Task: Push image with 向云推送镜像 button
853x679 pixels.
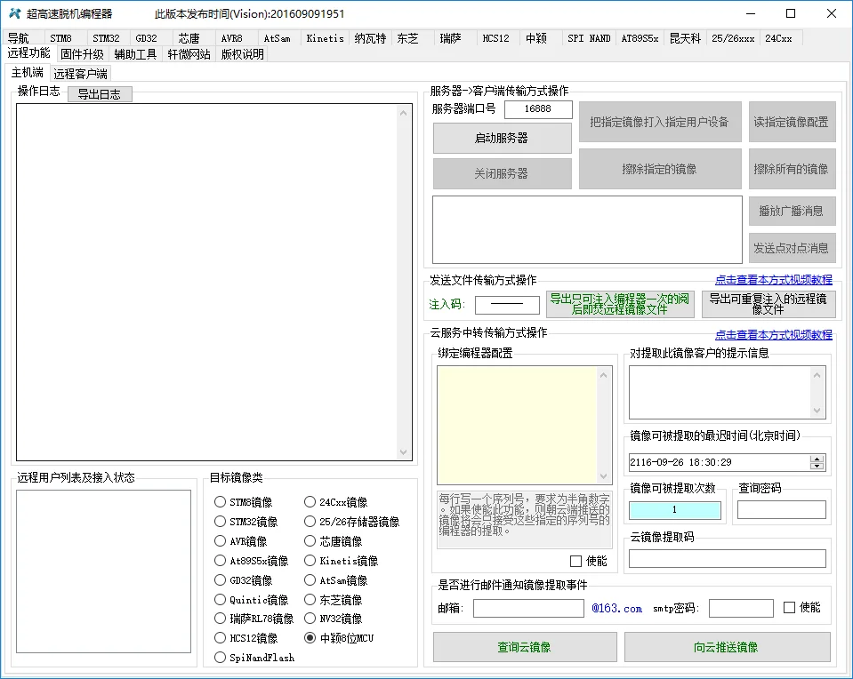Action: pos(727,647)
